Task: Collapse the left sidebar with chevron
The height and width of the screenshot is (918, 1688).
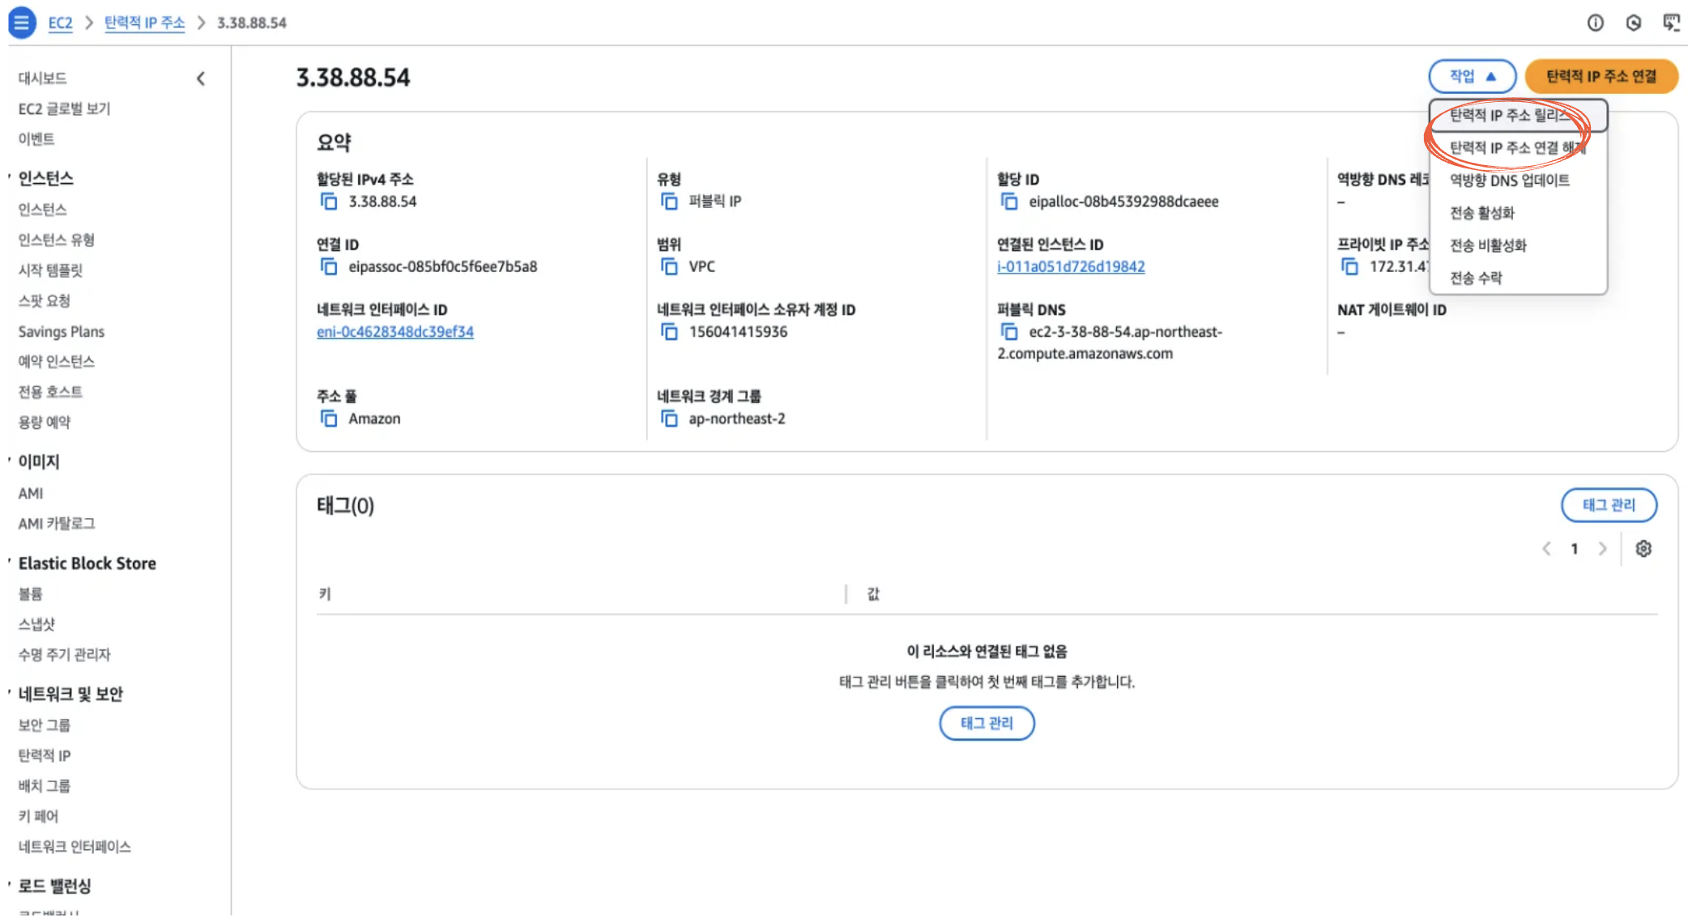Action: click(201, 79)
